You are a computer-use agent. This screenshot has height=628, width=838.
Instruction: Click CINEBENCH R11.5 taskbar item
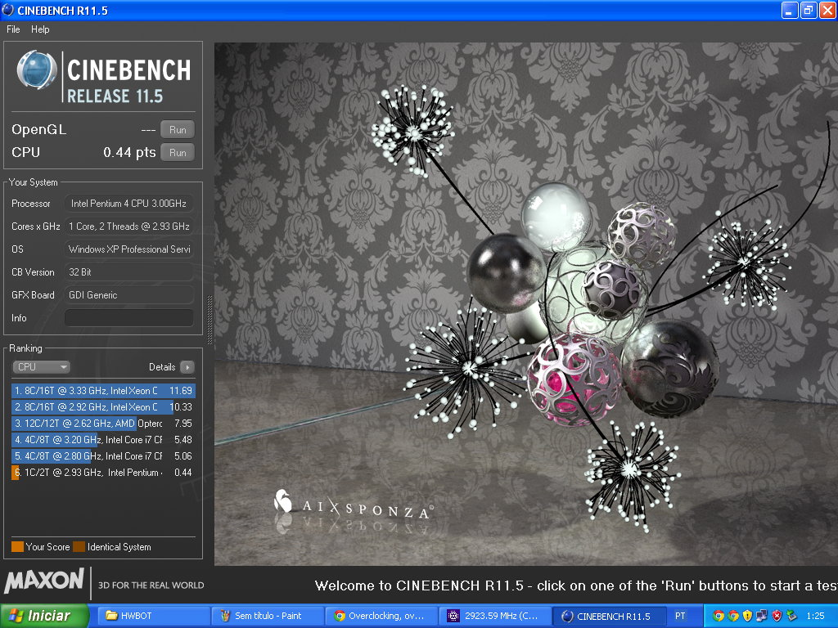(608, 616)
